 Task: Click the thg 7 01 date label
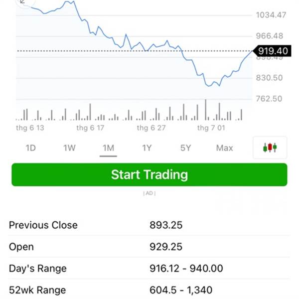211,128
